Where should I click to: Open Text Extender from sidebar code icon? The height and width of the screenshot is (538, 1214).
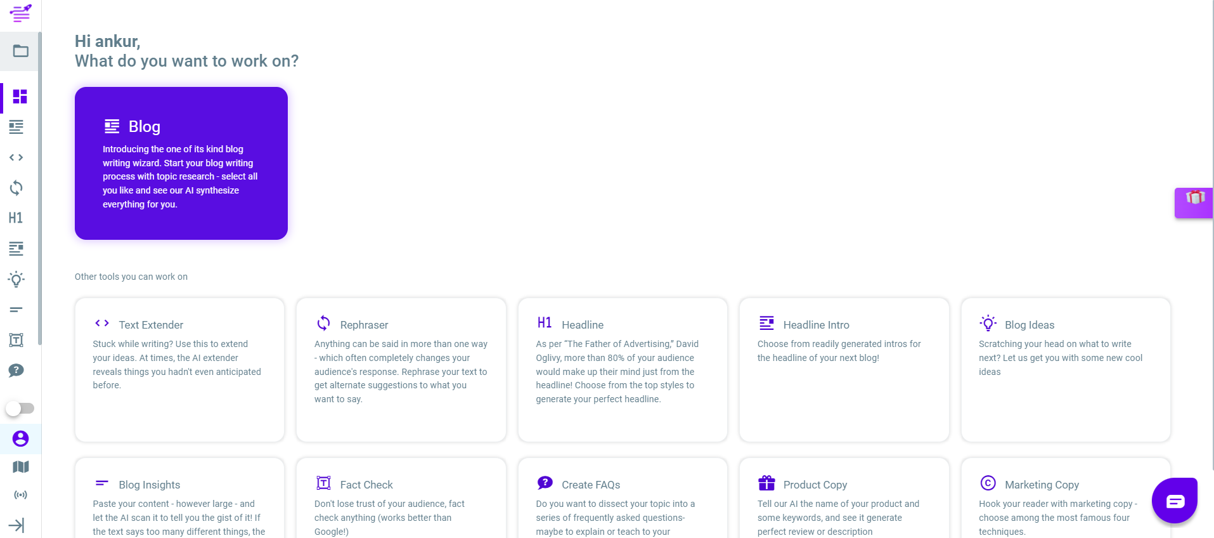tap(16, 157)
